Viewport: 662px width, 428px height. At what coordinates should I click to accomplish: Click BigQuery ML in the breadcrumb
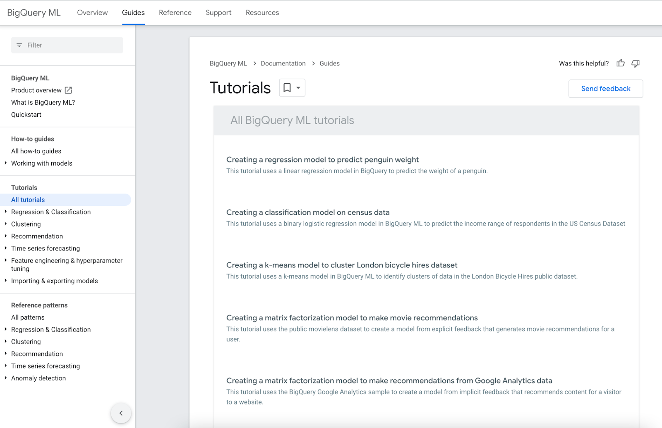[228, 63]
